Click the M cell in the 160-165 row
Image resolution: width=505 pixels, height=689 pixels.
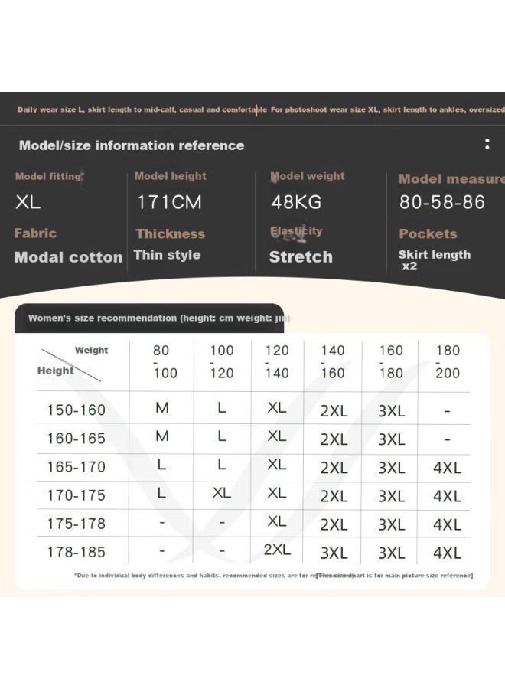tap(162, 436)
